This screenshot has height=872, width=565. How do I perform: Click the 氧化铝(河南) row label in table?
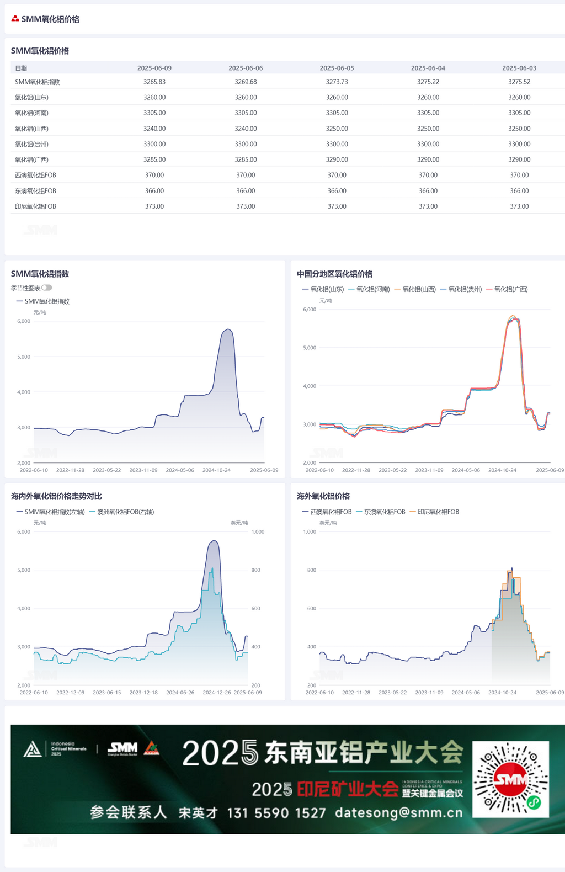(32, 113)
